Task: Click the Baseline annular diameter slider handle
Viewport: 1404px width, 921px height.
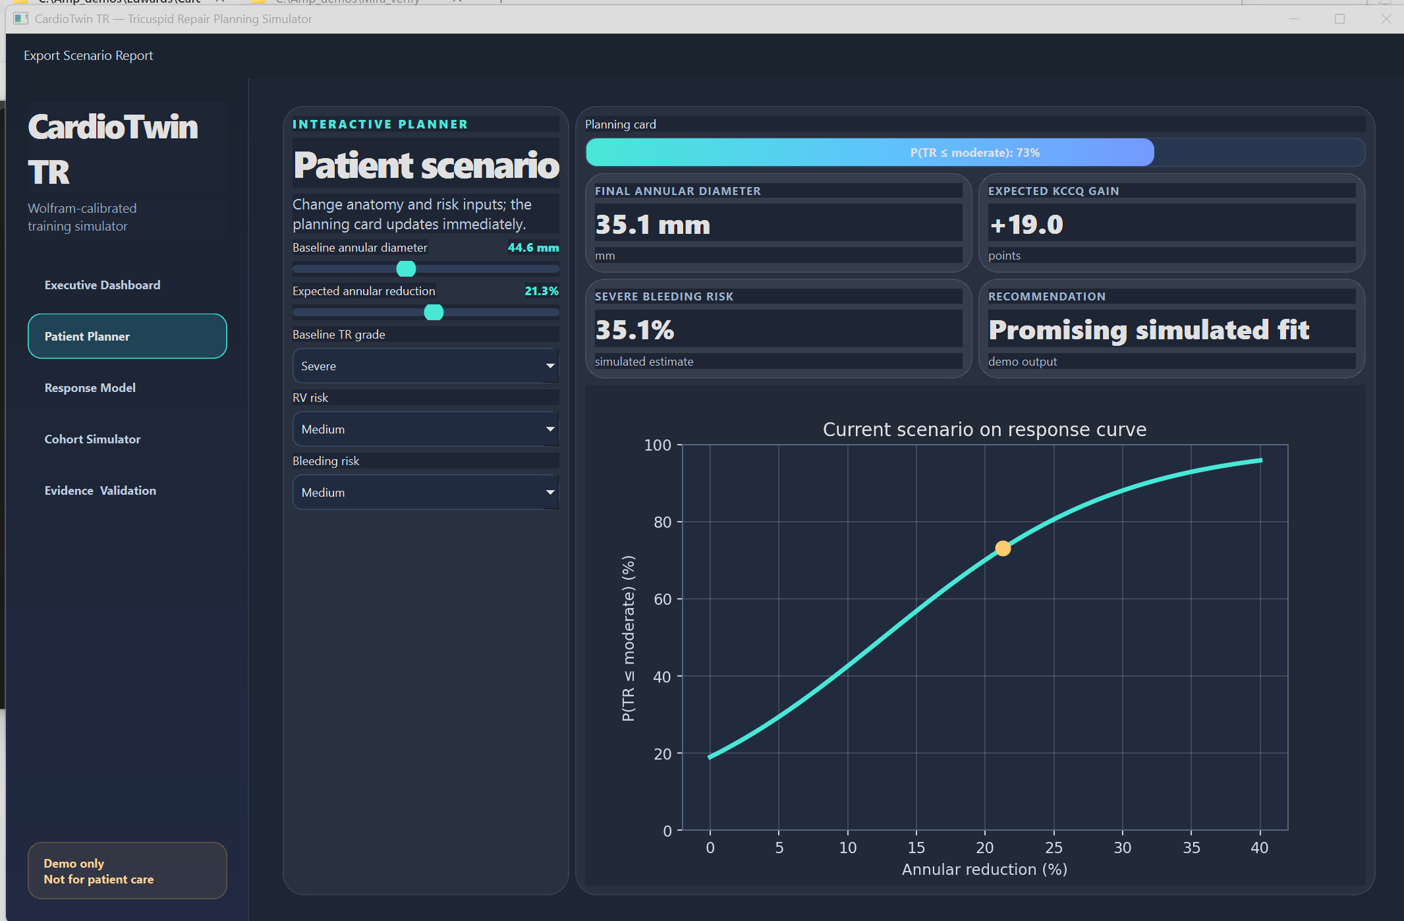Action: [406, 269]
